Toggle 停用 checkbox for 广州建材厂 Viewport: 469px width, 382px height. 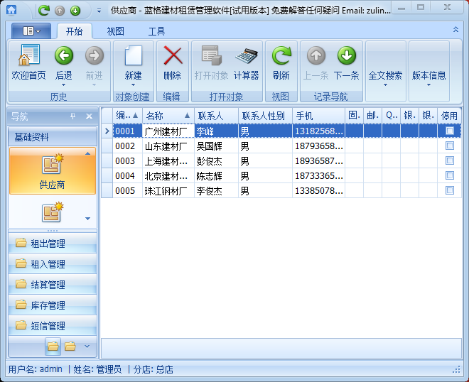[x=450, y=131]
